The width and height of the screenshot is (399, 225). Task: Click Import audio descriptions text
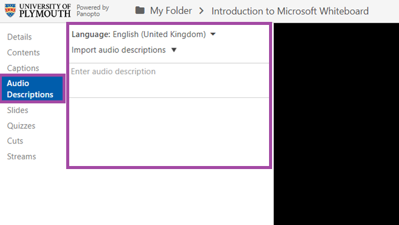(118, 50)
